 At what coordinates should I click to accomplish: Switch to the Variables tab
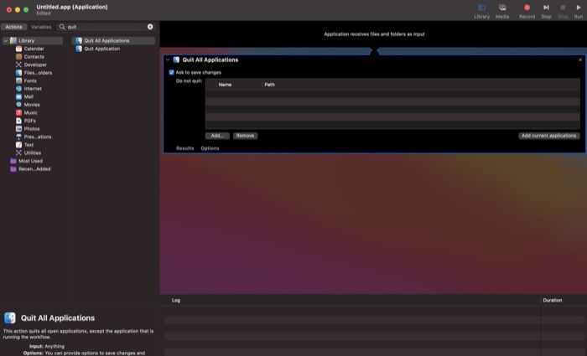click(x=41, y=27)
